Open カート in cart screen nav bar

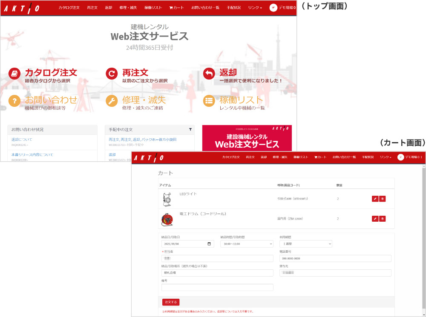pyautogui.click(x=320, y=157)
